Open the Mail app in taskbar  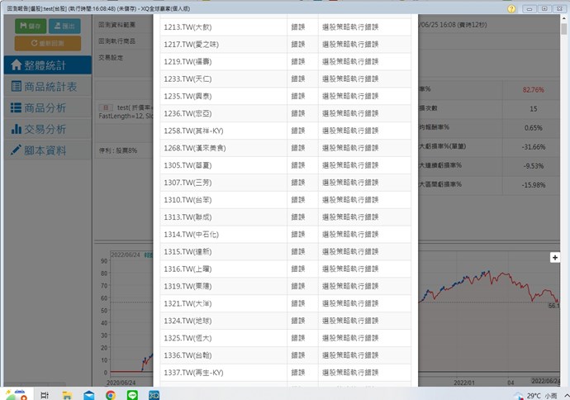pos(89,395)
